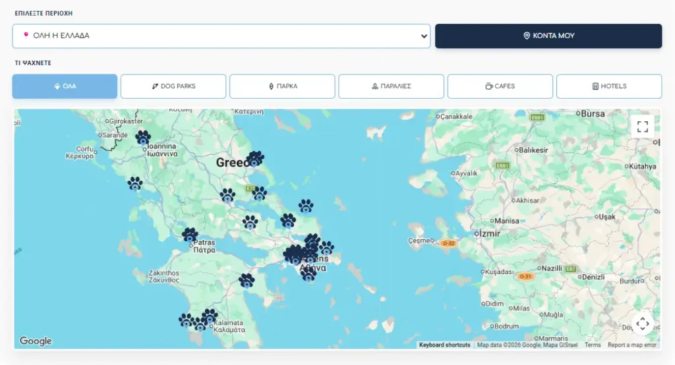The width and height of the screenshot is (675, 365).
Task: Open the ΟΛΗ Η ΕΛΛΑΔΑ region dropdown
Action: pos(221,36)
